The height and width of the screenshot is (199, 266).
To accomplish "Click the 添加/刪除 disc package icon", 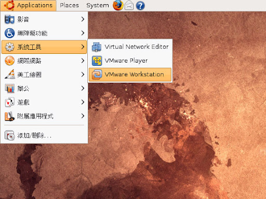I will (9, 135).
